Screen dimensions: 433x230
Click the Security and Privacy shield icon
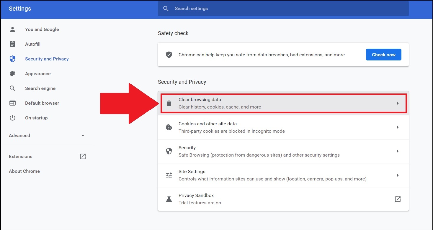[12, 59]
